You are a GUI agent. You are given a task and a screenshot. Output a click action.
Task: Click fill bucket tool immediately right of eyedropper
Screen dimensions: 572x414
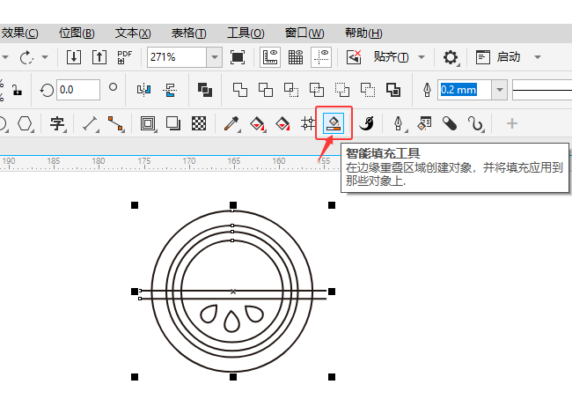point(257,123)
